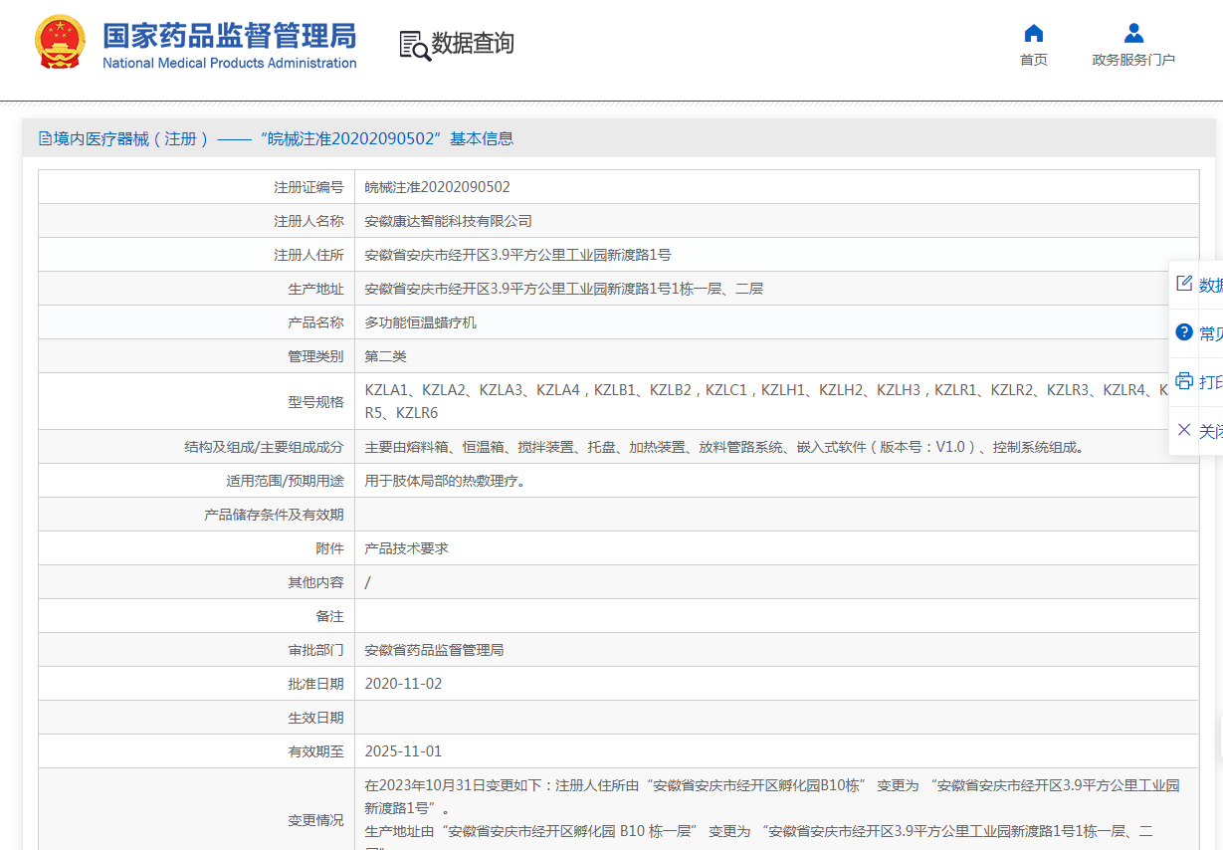Click the 第二类 management category value

386,356
